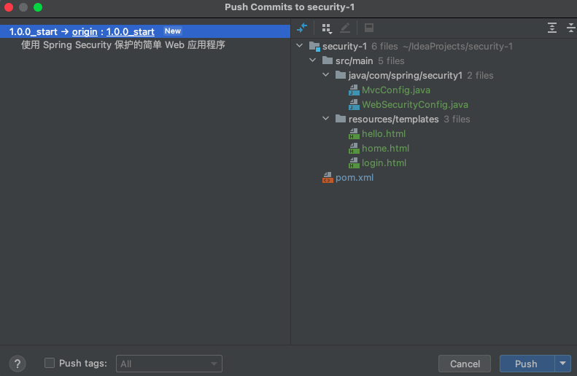577x376 pixels.
Task: Click the '~/IdeaProjects/security-1' path text
Action: point(457,47)
